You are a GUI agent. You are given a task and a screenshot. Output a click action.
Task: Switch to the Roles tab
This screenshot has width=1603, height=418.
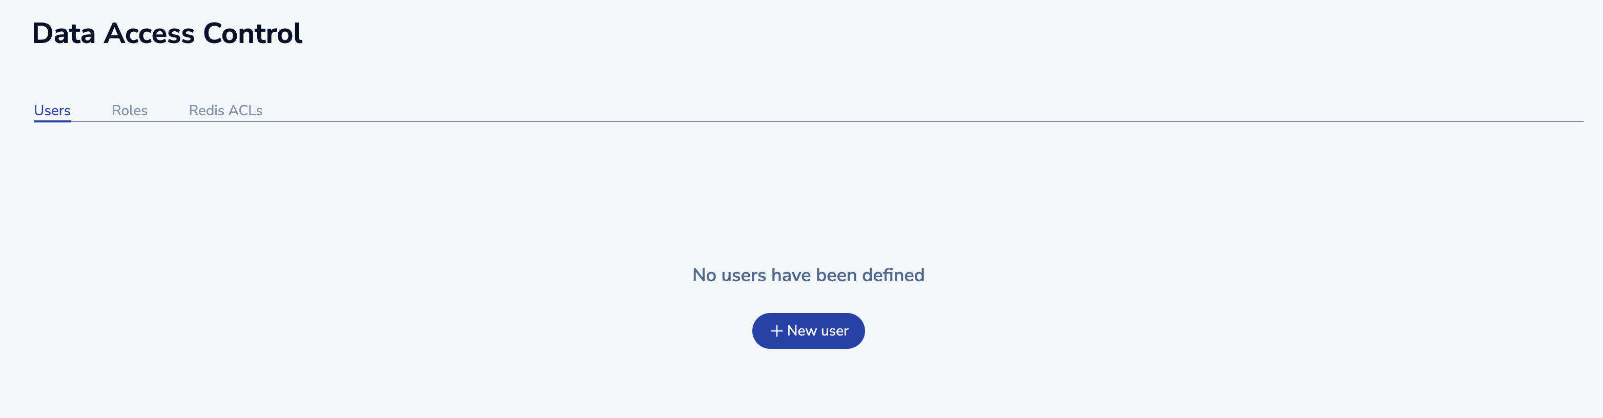[130, 111]
